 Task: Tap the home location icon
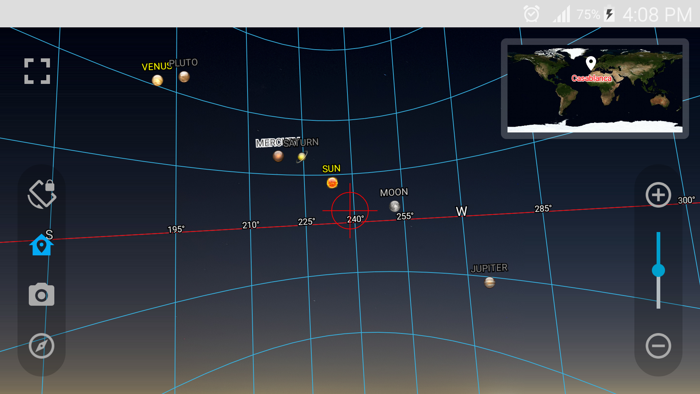tap(42, 245)
